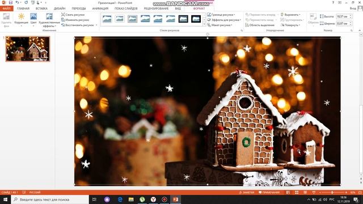This screenshot has width=363, height=204.
Task: Click Восстановить рисунок button
Action: (78, 25)
